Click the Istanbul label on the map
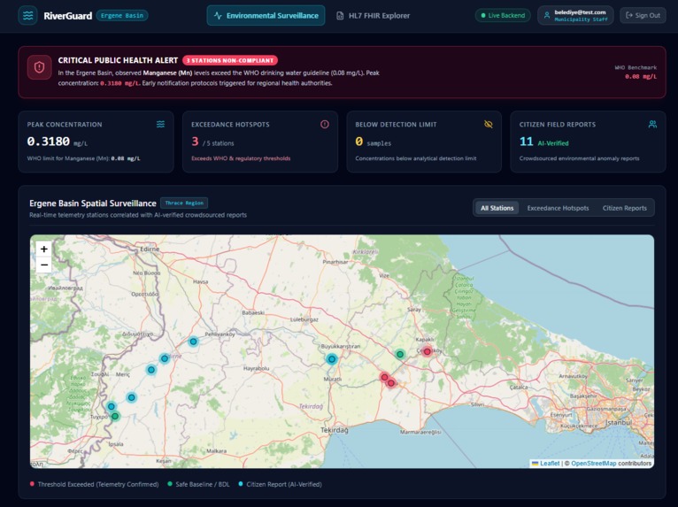The height and width of the screenshot is (507, 678). click(x=619, y=422)
